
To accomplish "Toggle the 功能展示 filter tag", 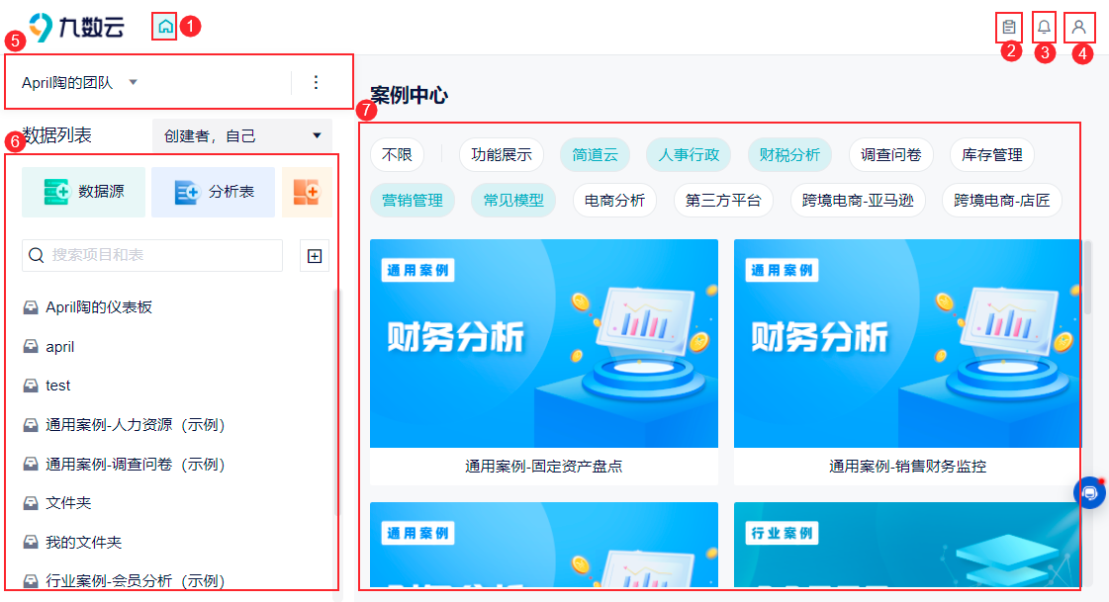I will click(x=502, y=155).
